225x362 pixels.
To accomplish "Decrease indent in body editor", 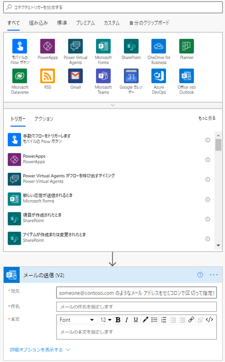I will coord(182,320).
